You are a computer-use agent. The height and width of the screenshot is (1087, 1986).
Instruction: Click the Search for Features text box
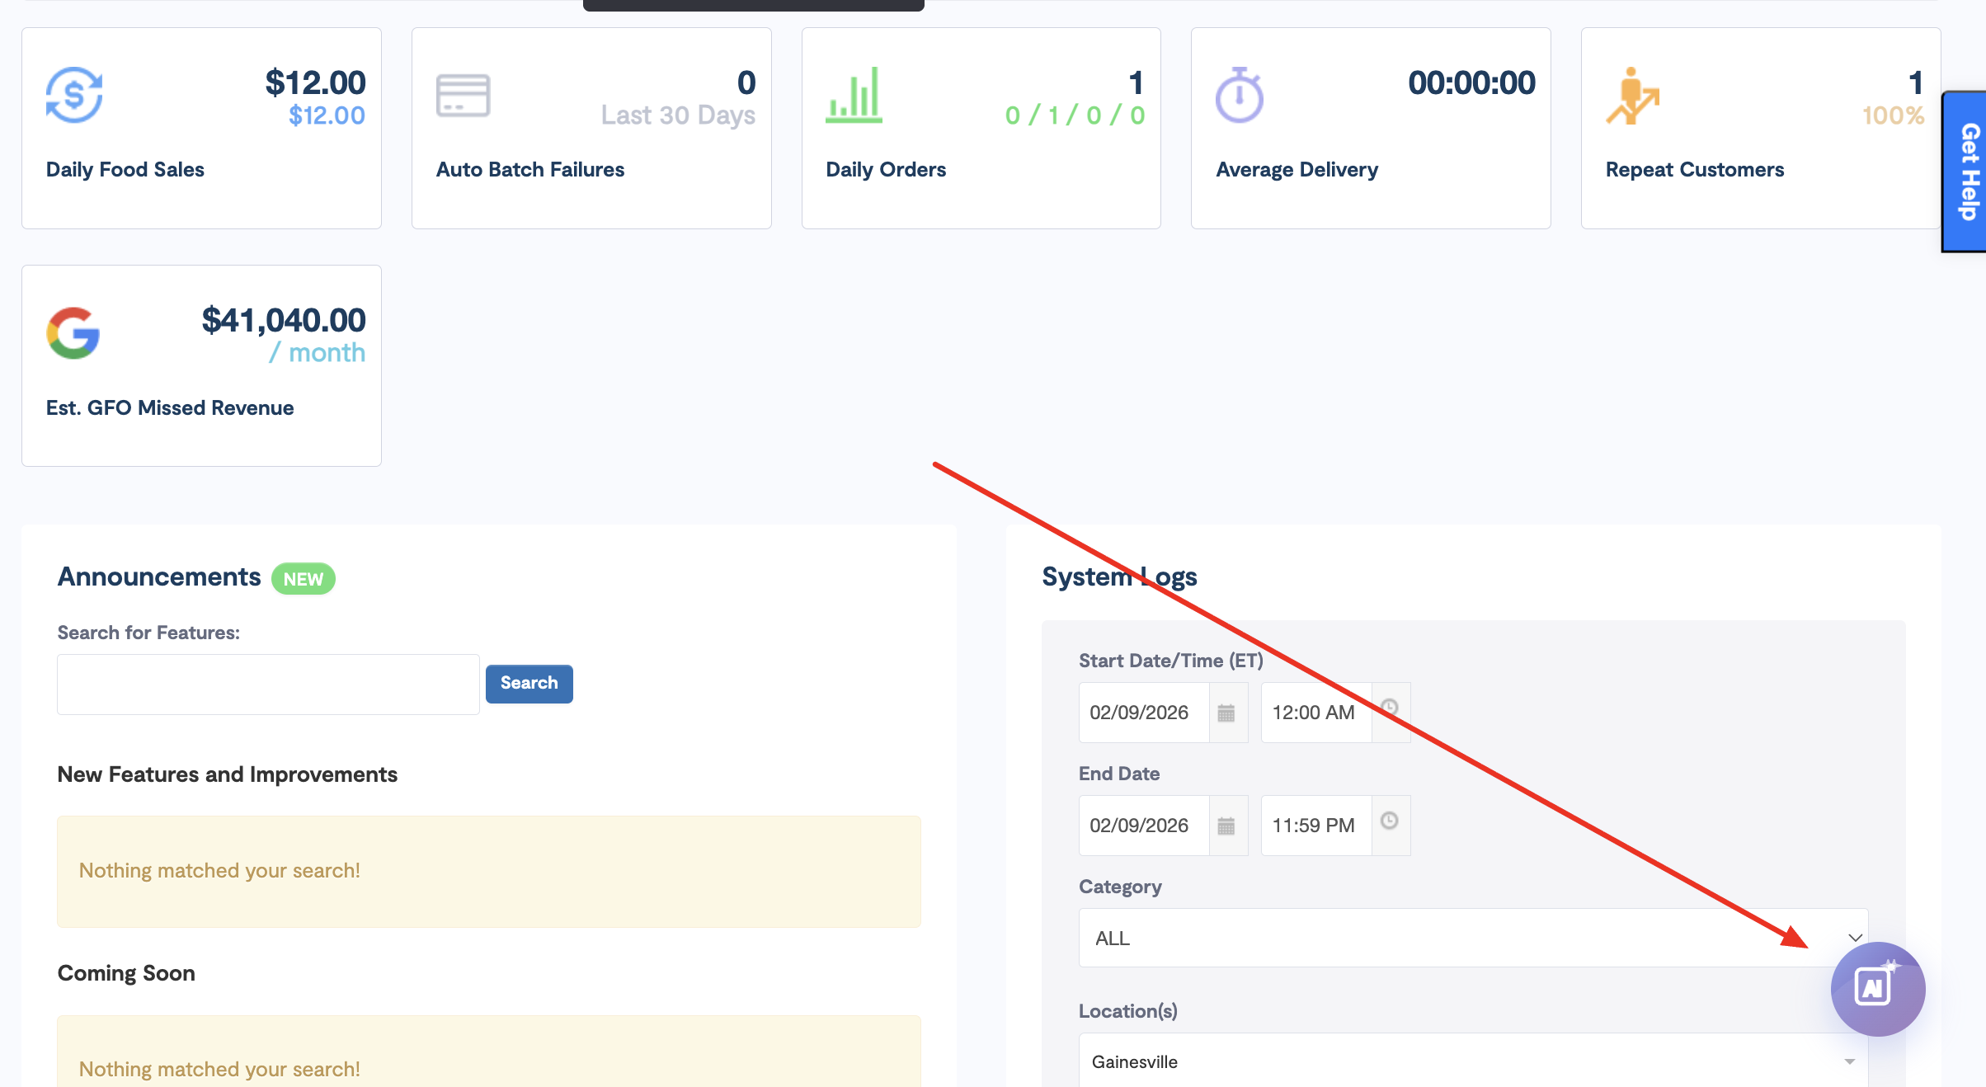click(268, 684)
